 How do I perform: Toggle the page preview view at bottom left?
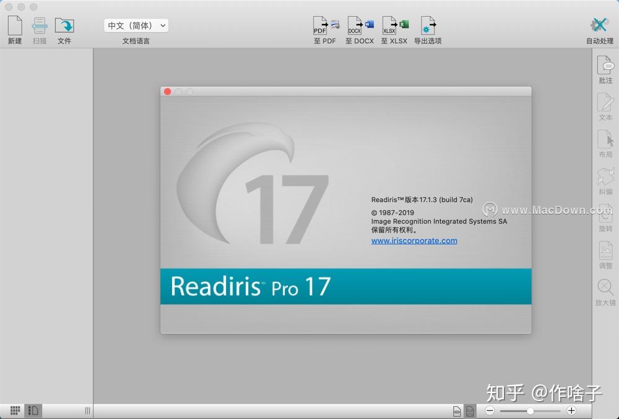click(33, 410)
